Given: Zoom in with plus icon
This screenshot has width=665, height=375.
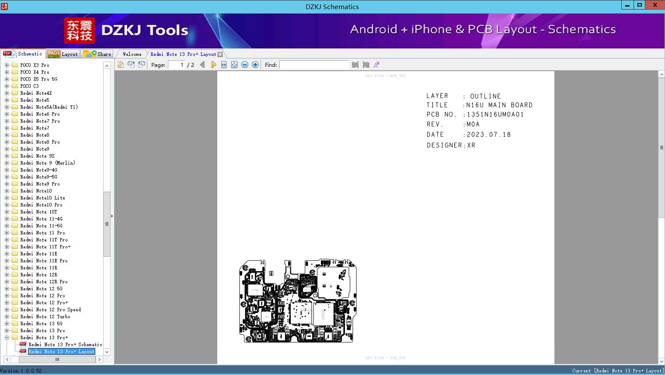Looking at the screenshot, I should (255, 65).
